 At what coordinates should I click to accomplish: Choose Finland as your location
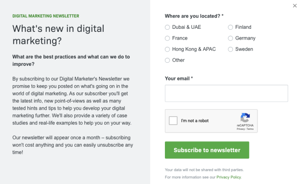tap(231, 27)
